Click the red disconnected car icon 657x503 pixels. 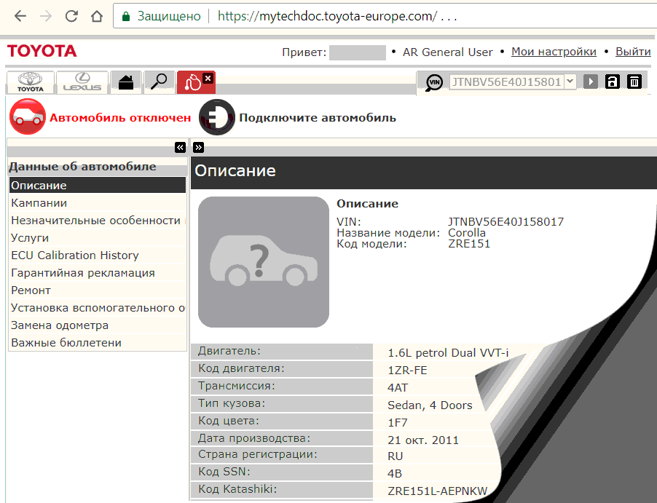(27, 117)
